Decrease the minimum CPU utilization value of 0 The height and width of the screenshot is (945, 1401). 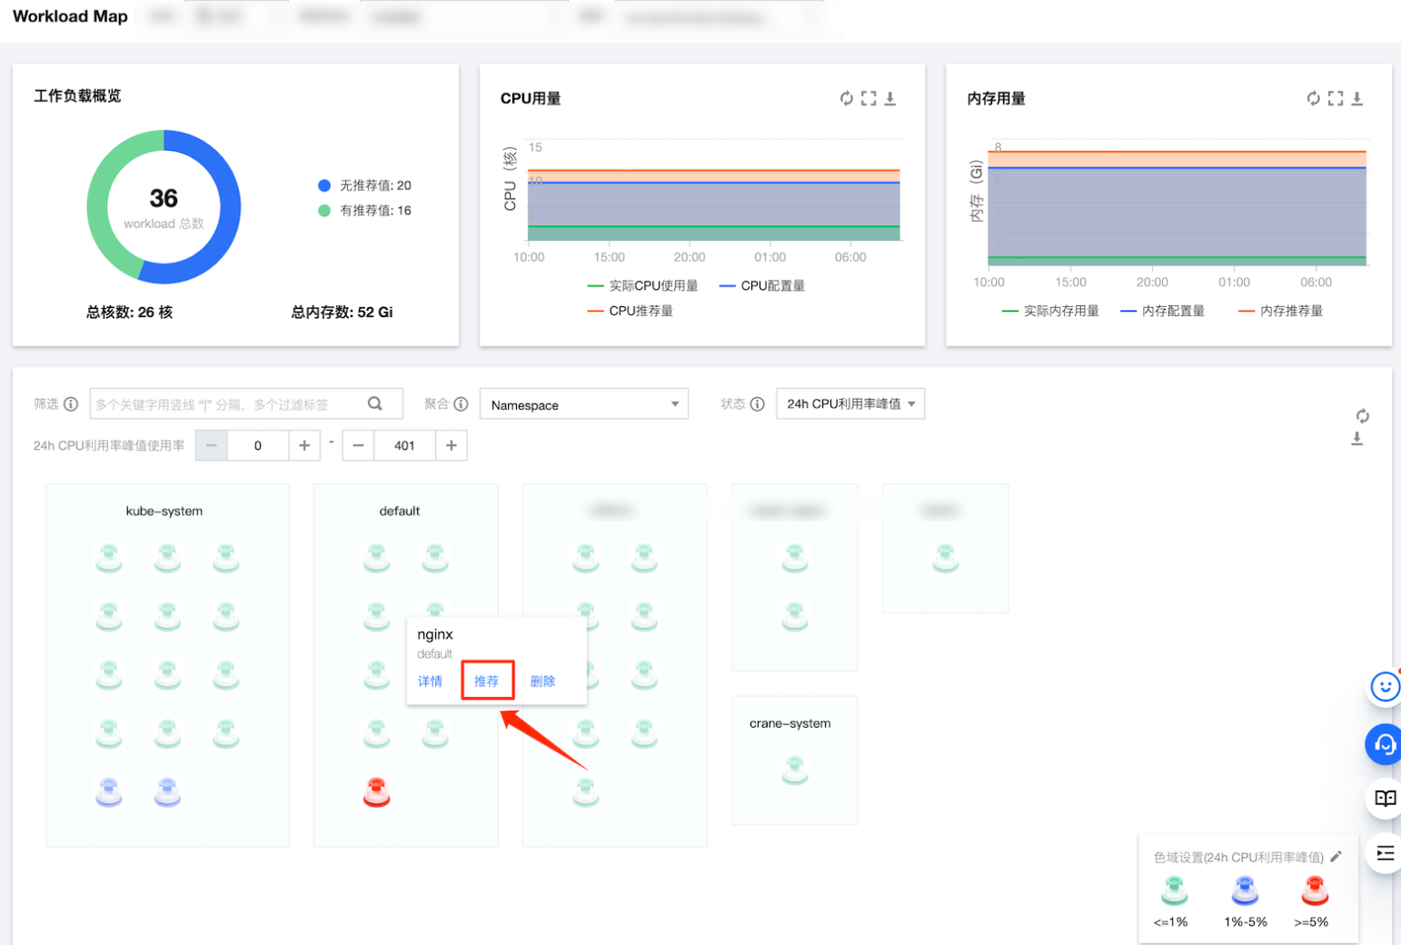point(212,445)
